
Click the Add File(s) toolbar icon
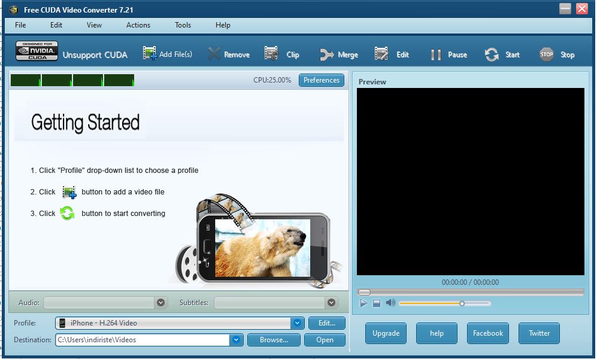click(150, 53)
